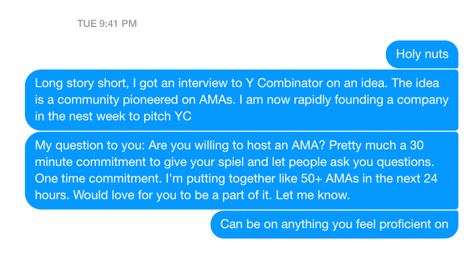Select the message about the Y Combinator interview
This screenshot has width=475, height=279.
(242, 100)
